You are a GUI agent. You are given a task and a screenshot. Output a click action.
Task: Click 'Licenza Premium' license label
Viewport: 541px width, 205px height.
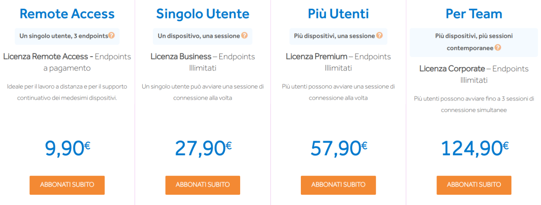(316, 57)
